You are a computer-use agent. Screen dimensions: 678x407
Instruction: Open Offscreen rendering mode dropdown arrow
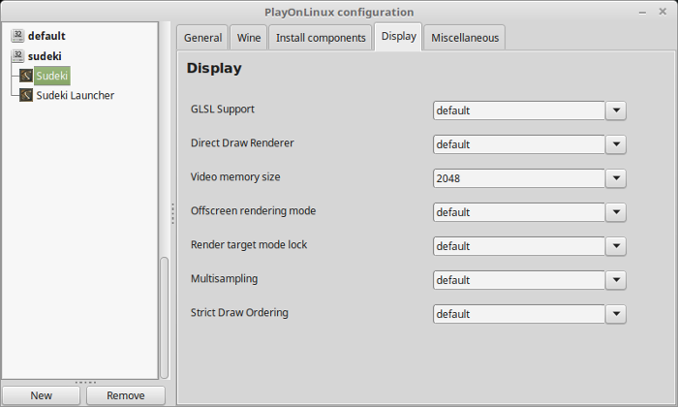click(x=616, y=212)
